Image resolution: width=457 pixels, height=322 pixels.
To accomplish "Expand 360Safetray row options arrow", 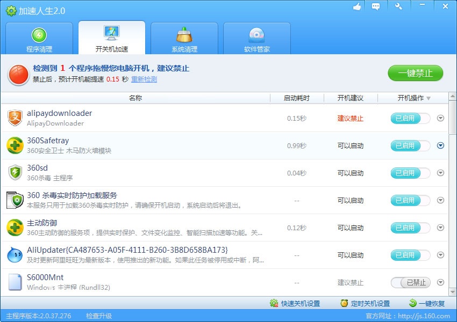I will (x=441, y=145).
